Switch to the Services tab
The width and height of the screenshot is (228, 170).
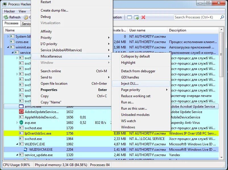(x=26, y=24)
